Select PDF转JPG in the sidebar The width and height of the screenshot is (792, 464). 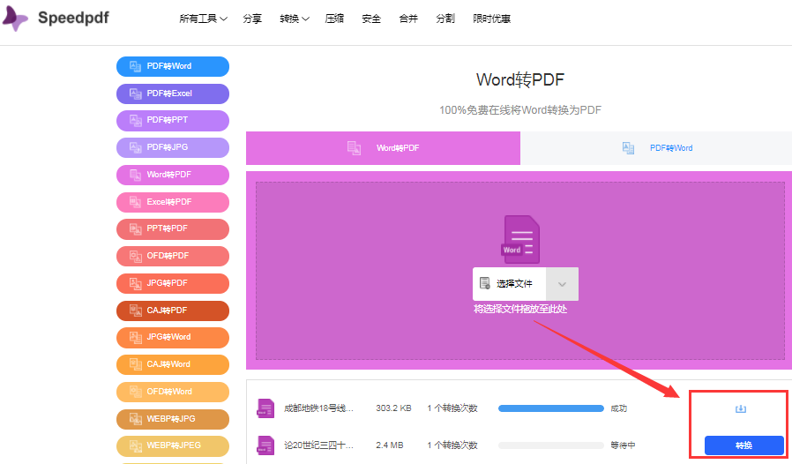point(173,147)
